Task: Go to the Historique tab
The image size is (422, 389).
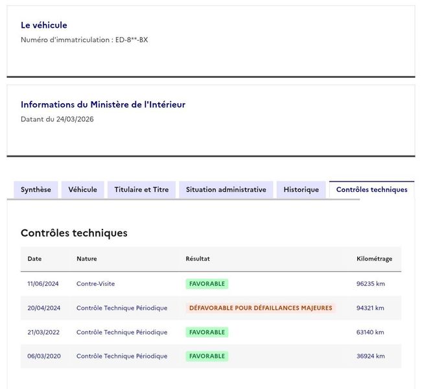Action: (x=301, y=190)
